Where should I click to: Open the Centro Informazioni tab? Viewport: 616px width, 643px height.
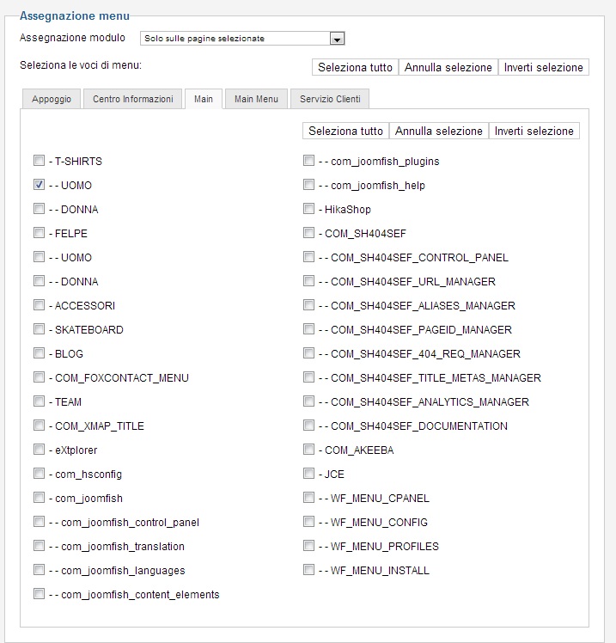[x=133, y=100]
